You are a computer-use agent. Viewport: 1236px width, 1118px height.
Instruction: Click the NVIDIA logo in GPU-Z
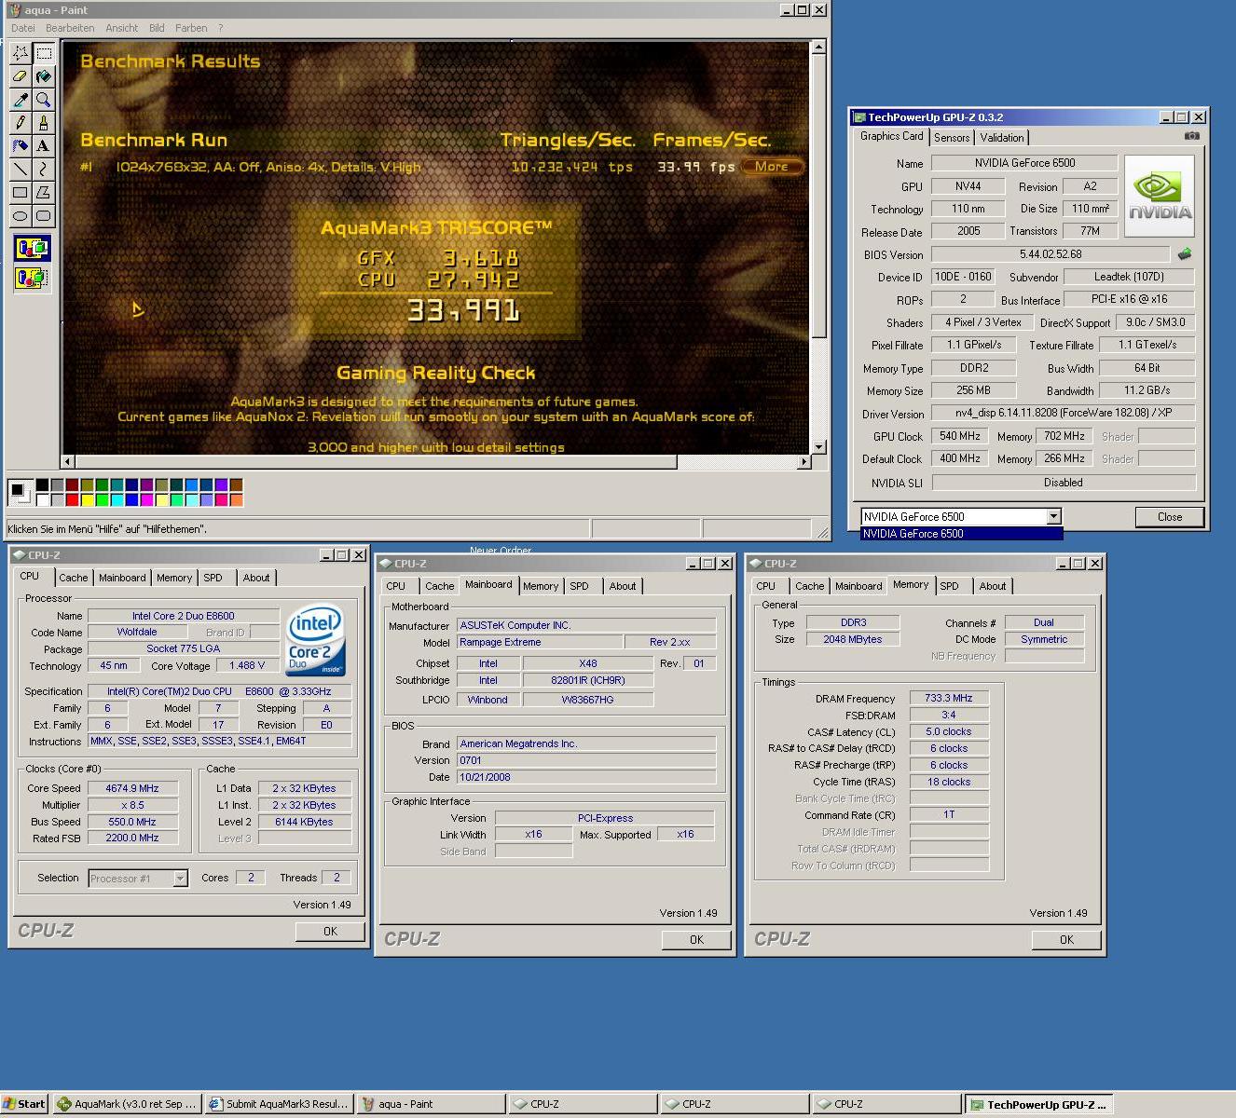click(1160, 197)
